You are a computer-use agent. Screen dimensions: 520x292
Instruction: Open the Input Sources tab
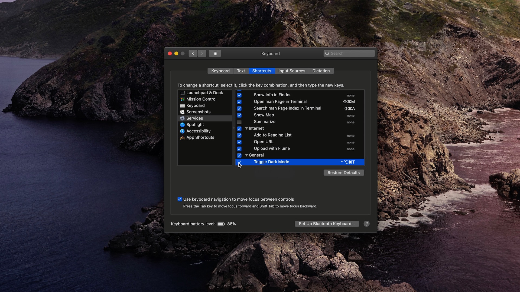tap(291, 71)
